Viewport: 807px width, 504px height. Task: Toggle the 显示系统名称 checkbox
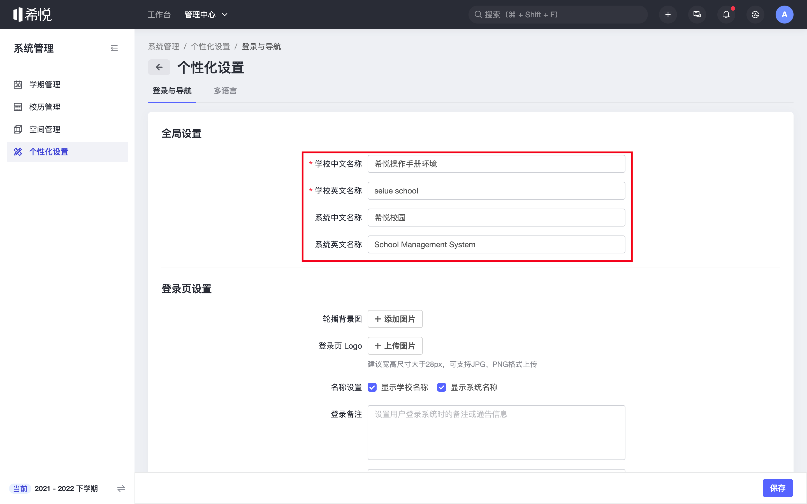442,387
